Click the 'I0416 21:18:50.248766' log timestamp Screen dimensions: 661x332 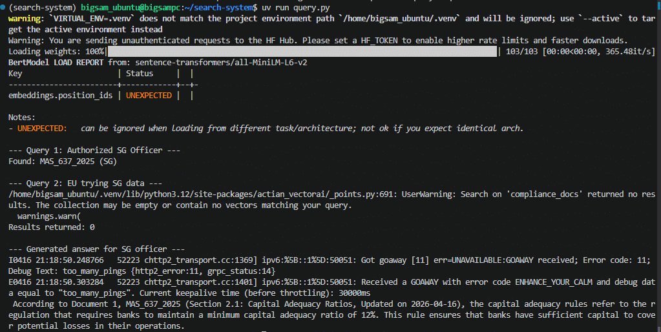[56, 260]
